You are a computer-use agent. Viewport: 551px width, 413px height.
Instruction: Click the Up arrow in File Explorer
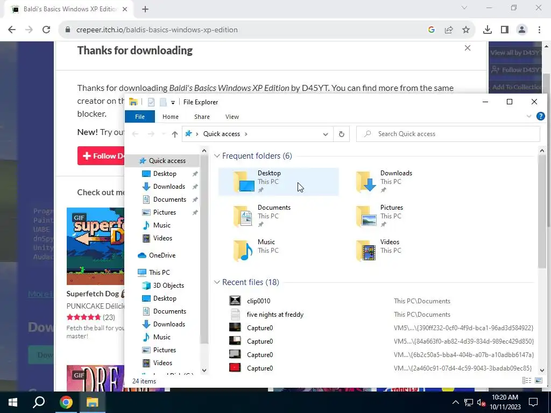click(x=175, y=134)
